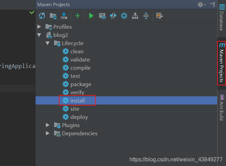Collapse all tree nodes icon
226x166 pixels.
[x=146, y=16]
